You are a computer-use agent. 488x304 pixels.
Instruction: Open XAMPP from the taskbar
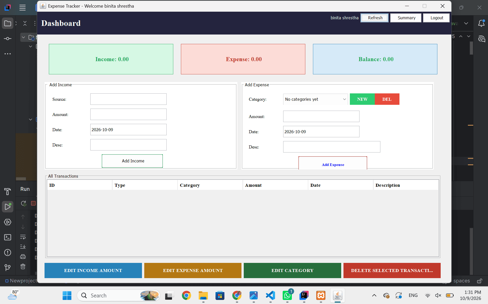[321, 296]
